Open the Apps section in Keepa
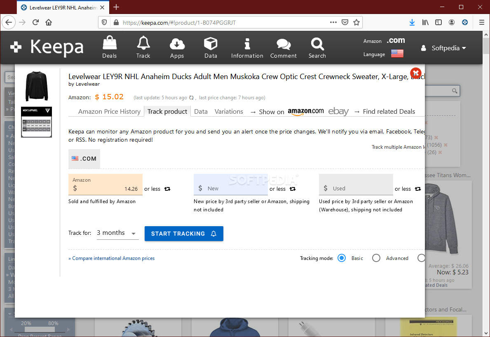 point(177,47)
